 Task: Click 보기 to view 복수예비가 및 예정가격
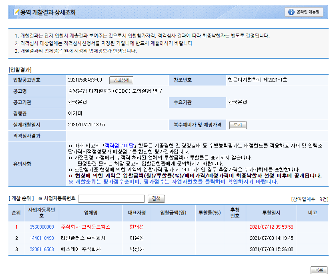238,125
